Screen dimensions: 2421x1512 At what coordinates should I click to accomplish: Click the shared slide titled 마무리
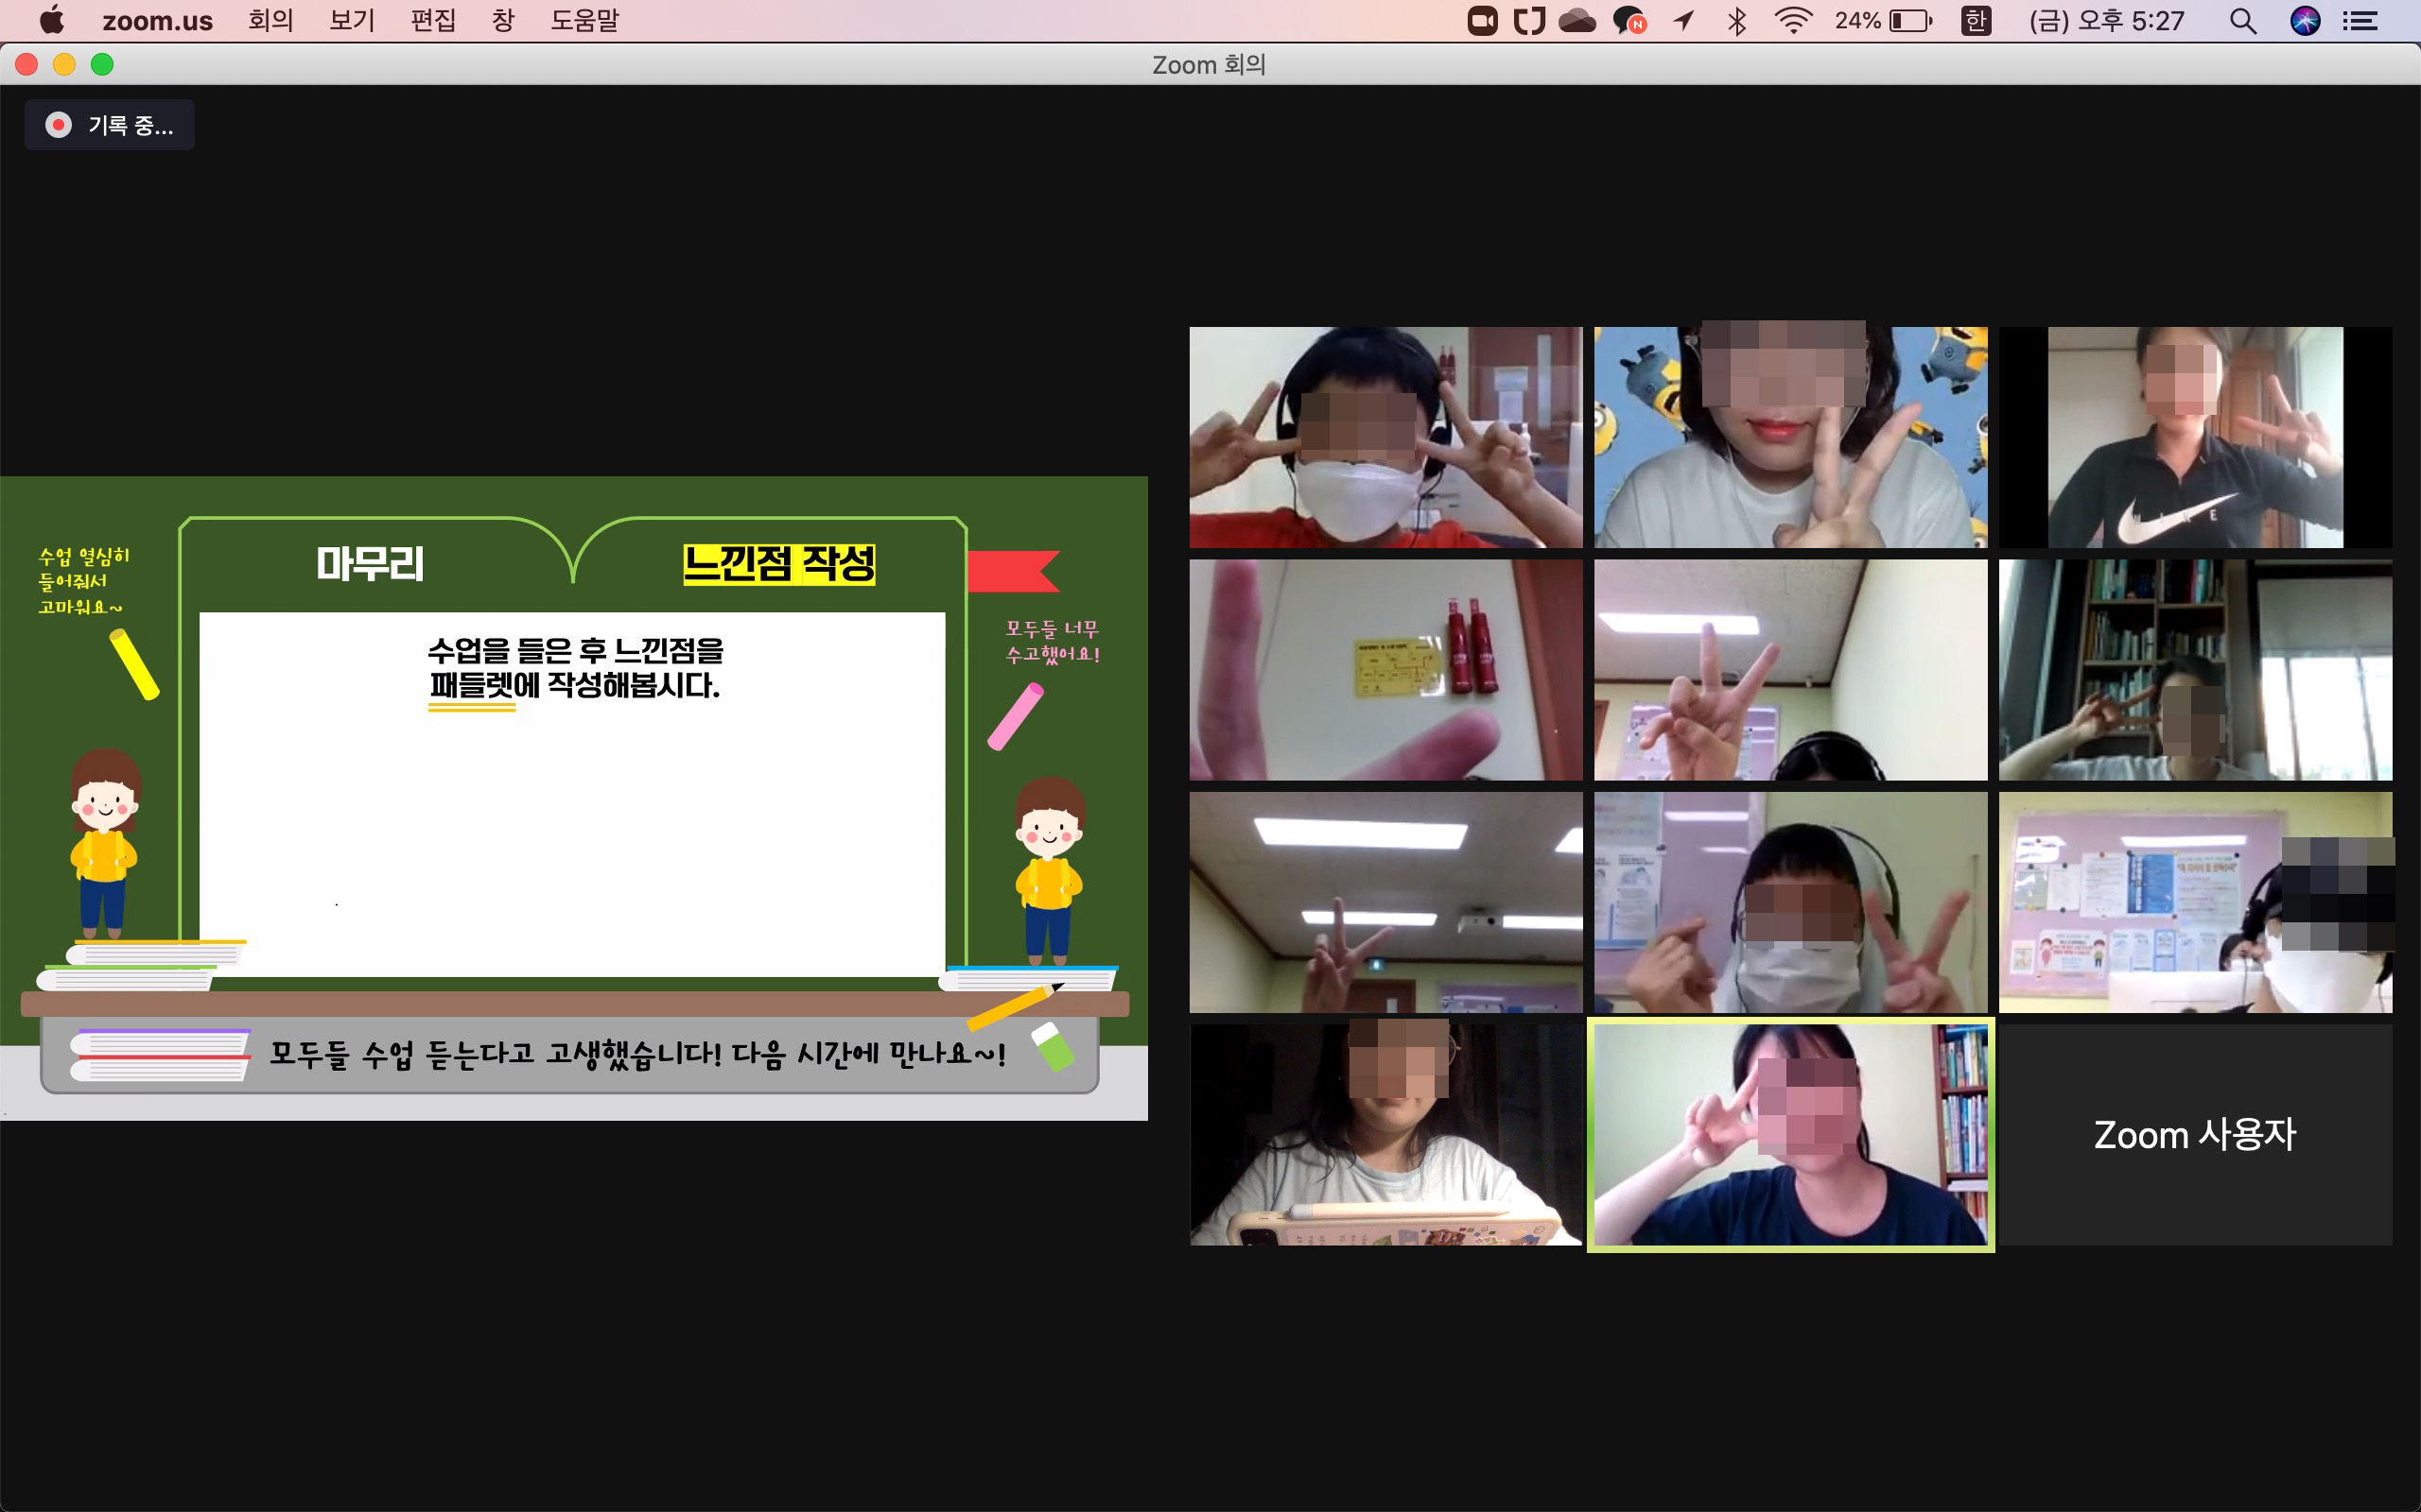[573, 797]
